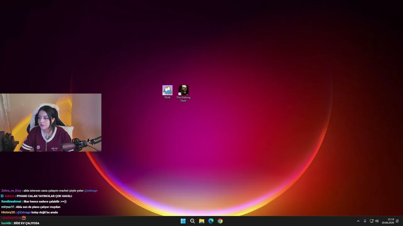Open the Windows Start menu

click(x=183, y=221)
